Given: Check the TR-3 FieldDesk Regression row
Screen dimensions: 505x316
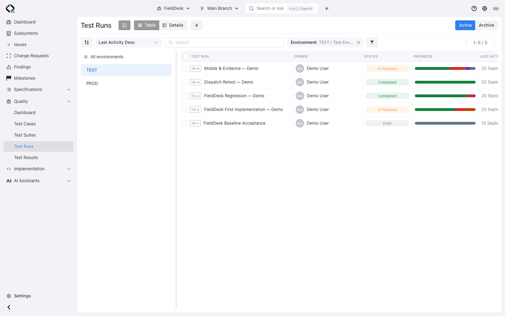Looking at the screenshot, I should pyautogui.click(x=184, y=96).
